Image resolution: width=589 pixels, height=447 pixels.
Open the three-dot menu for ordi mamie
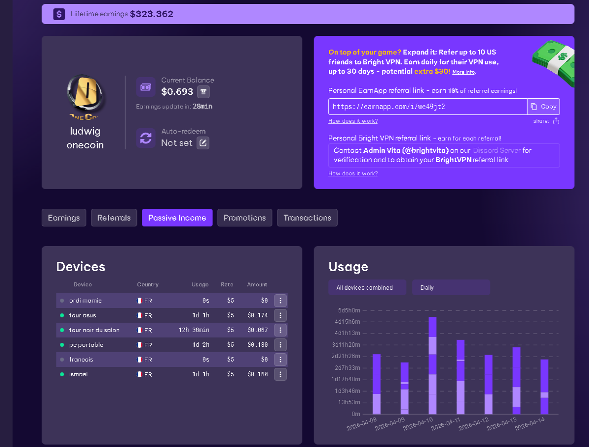click(x=280, y=301)
